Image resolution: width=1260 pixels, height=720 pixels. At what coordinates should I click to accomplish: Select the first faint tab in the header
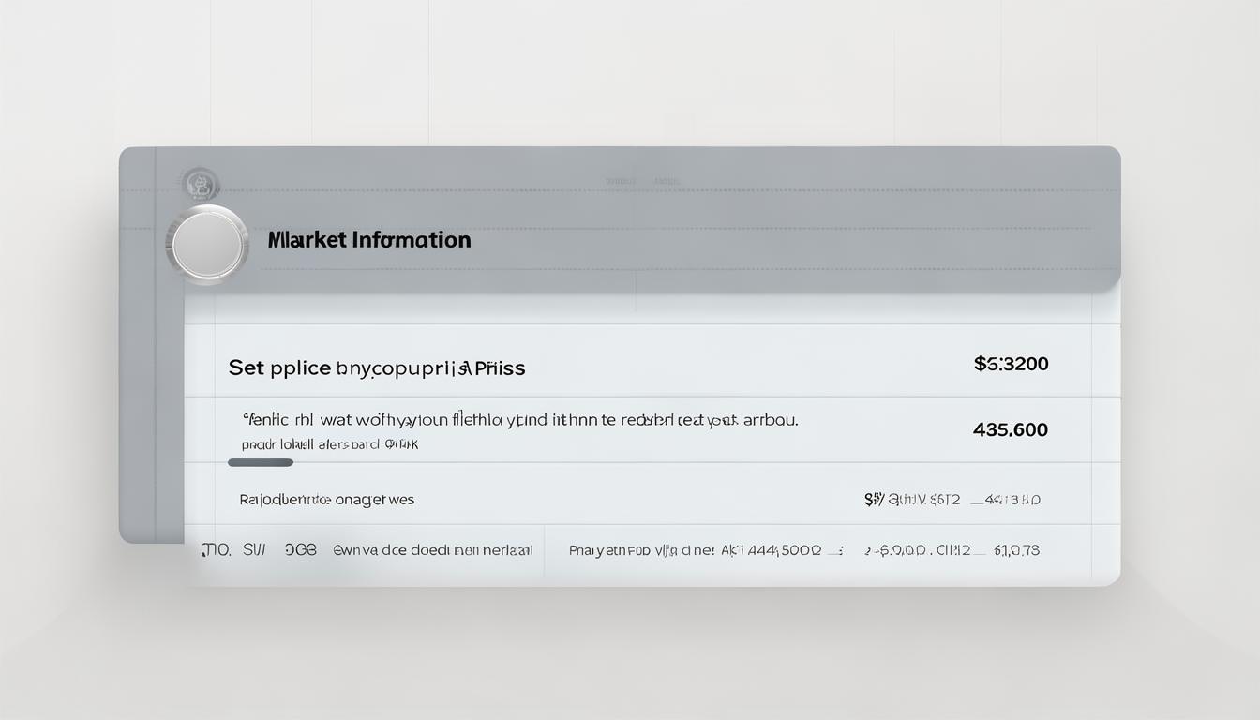coord(621,181)
